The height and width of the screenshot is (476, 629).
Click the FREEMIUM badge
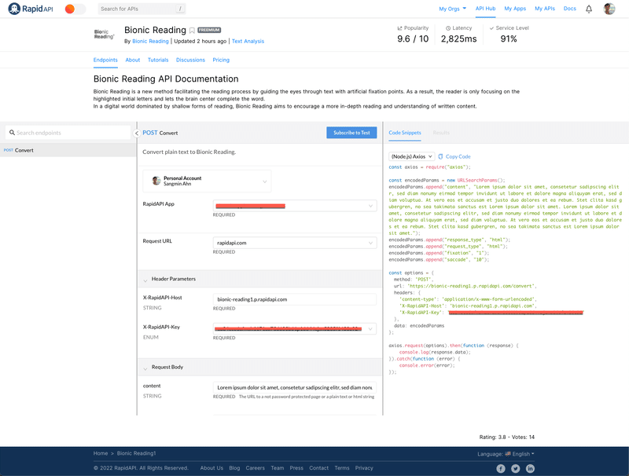[209, 30]
